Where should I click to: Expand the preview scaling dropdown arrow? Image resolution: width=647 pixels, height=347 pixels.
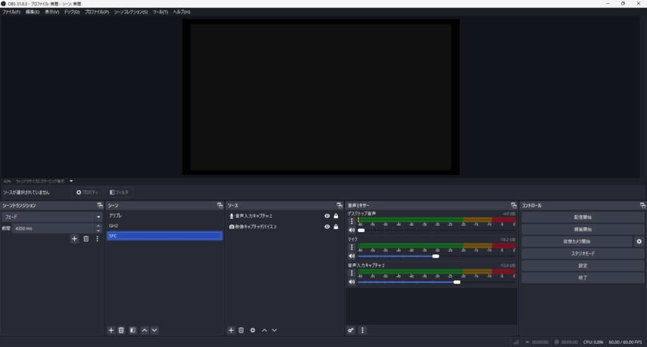[71, 181]
